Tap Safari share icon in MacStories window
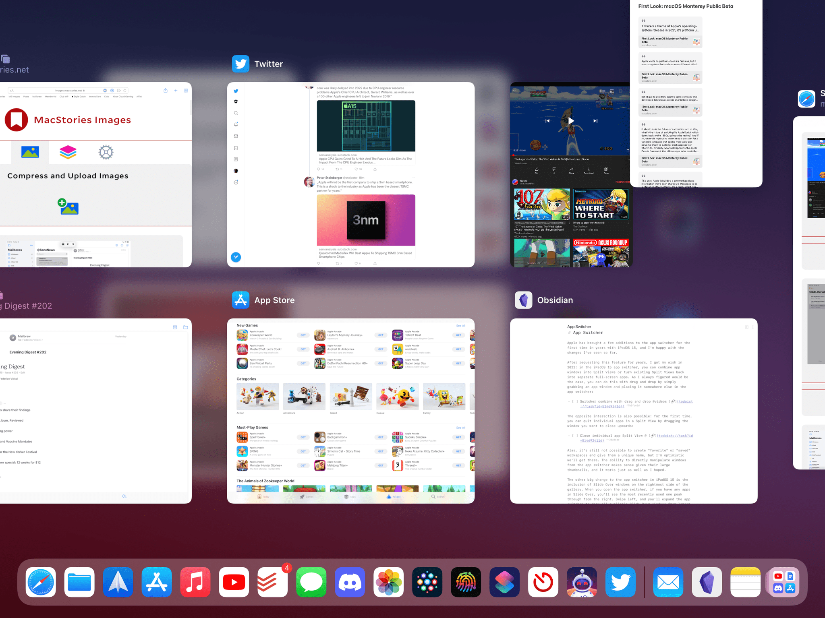This screenshot has height=618, width=825. tap(166, 91)
